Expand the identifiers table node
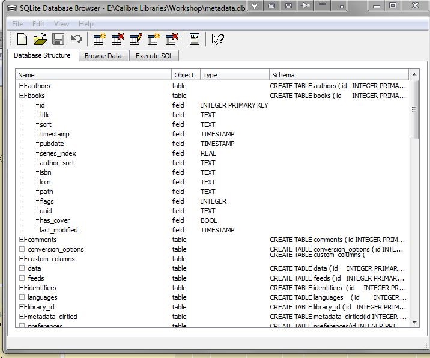 (x=22, y=288)
